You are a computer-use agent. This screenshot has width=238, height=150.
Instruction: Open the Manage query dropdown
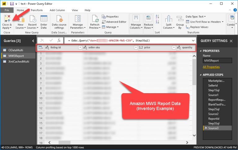pyautogui.click(x=110, y=27)
